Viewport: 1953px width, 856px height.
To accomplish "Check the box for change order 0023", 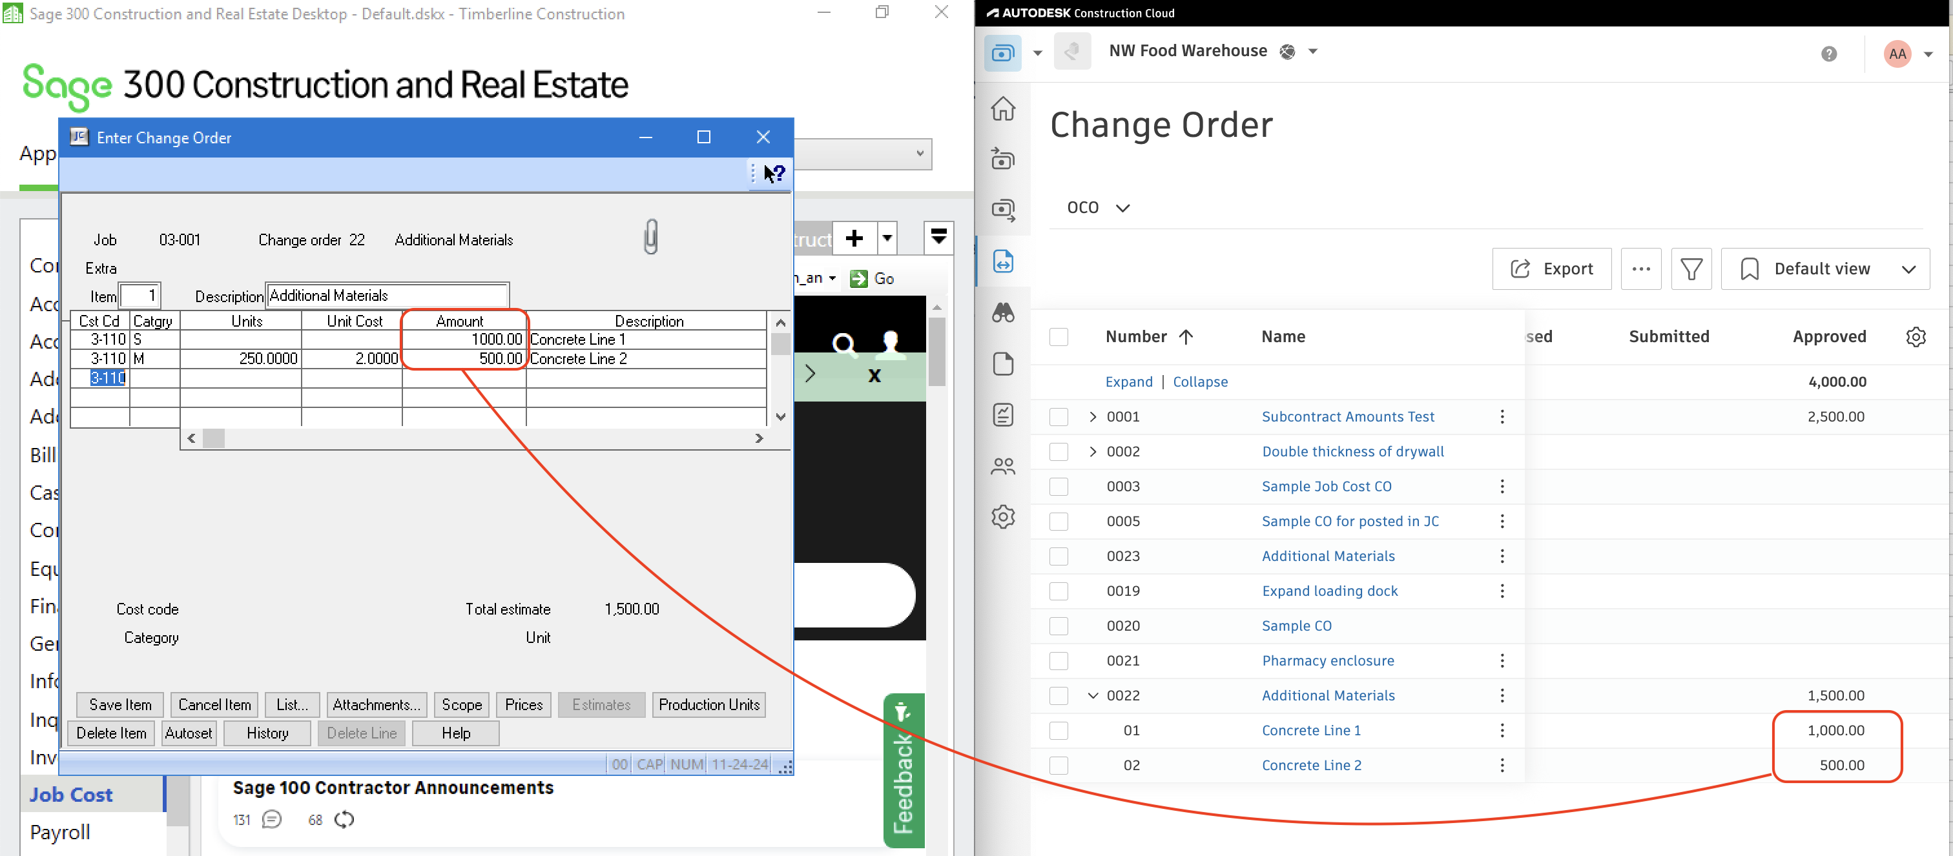I will click(x=1059, y=556).
